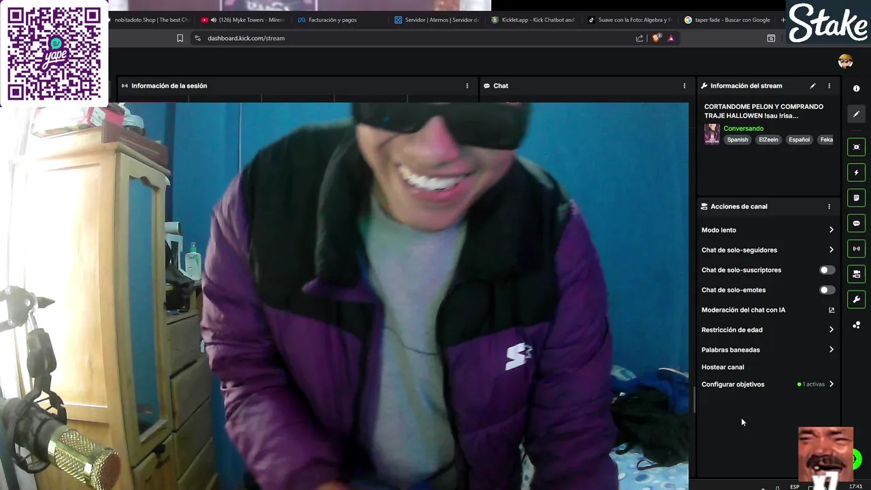
Task: Click the ESP language indicator in taskbar
Action: coord(794,487)
